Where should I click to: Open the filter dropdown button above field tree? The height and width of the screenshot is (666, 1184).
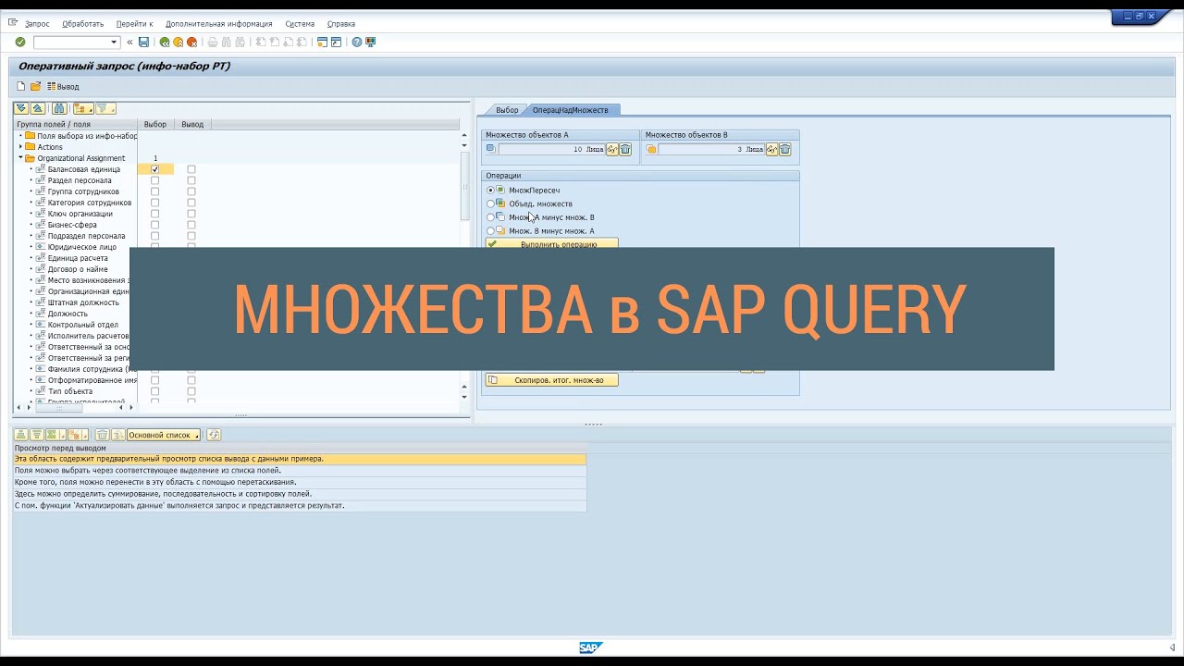click(x=105, y=108)
